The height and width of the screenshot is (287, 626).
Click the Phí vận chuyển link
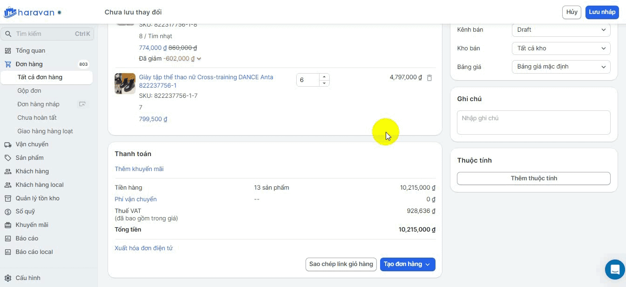tap(136, 199)
